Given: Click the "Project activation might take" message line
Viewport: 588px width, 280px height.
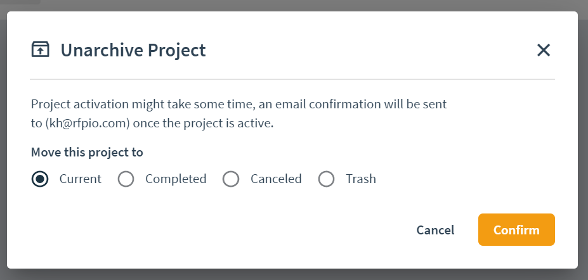Looking at the screenshot, I should (239, 104).
